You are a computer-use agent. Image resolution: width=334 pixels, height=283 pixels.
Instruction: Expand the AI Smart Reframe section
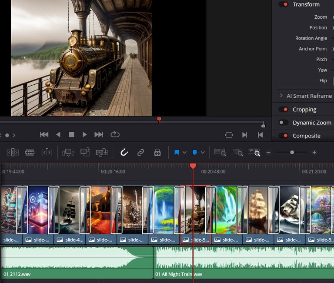281,96
